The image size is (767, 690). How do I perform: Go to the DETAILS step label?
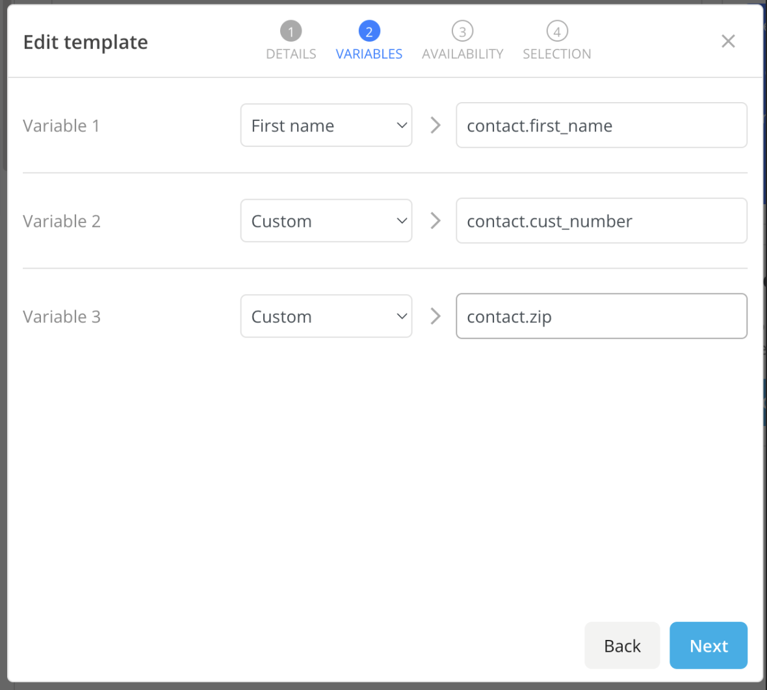point(291,54)
